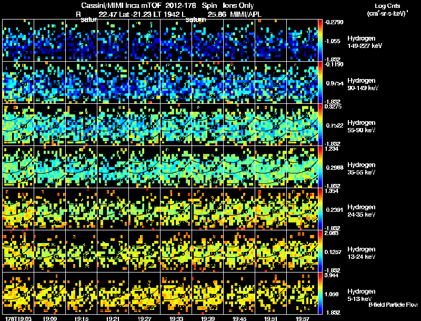Viewport: 421px width, 321px height.
Task: Click the color bar beside Hydrogen 90-149 keV
Action: click(320, 83)
